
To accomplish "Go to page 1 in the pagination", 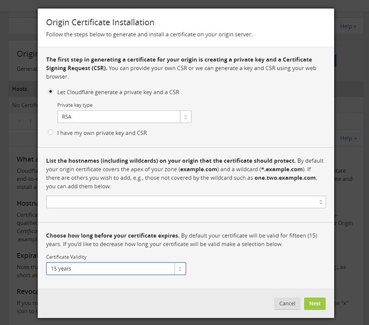I will click(31, 121).
